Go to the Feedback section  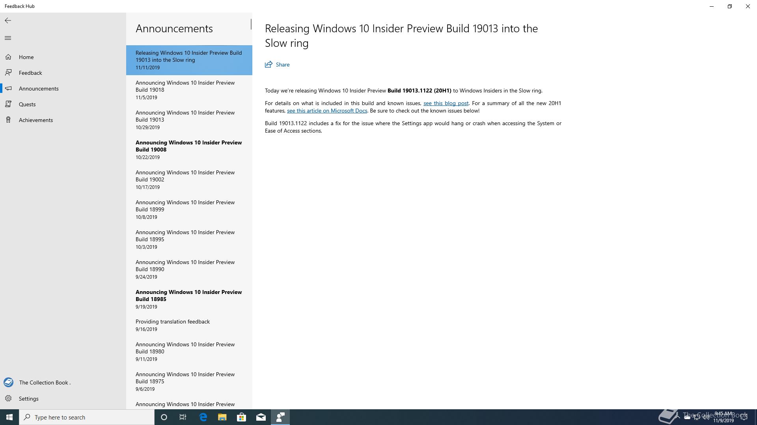(x=63, y=73)
